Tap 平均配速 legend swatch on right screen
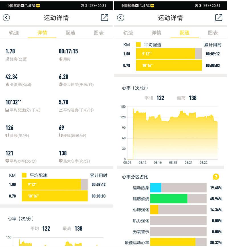The image size is (228, 247). (x=138, y=44)
